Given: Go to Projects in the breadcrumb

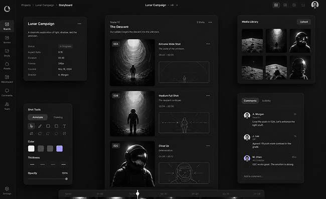Looking at the screenshot, I should pyautogui.click(x=26, y=5).
